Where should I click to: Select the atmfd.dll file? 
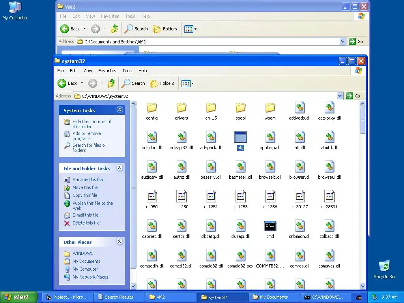click(329, 140)
